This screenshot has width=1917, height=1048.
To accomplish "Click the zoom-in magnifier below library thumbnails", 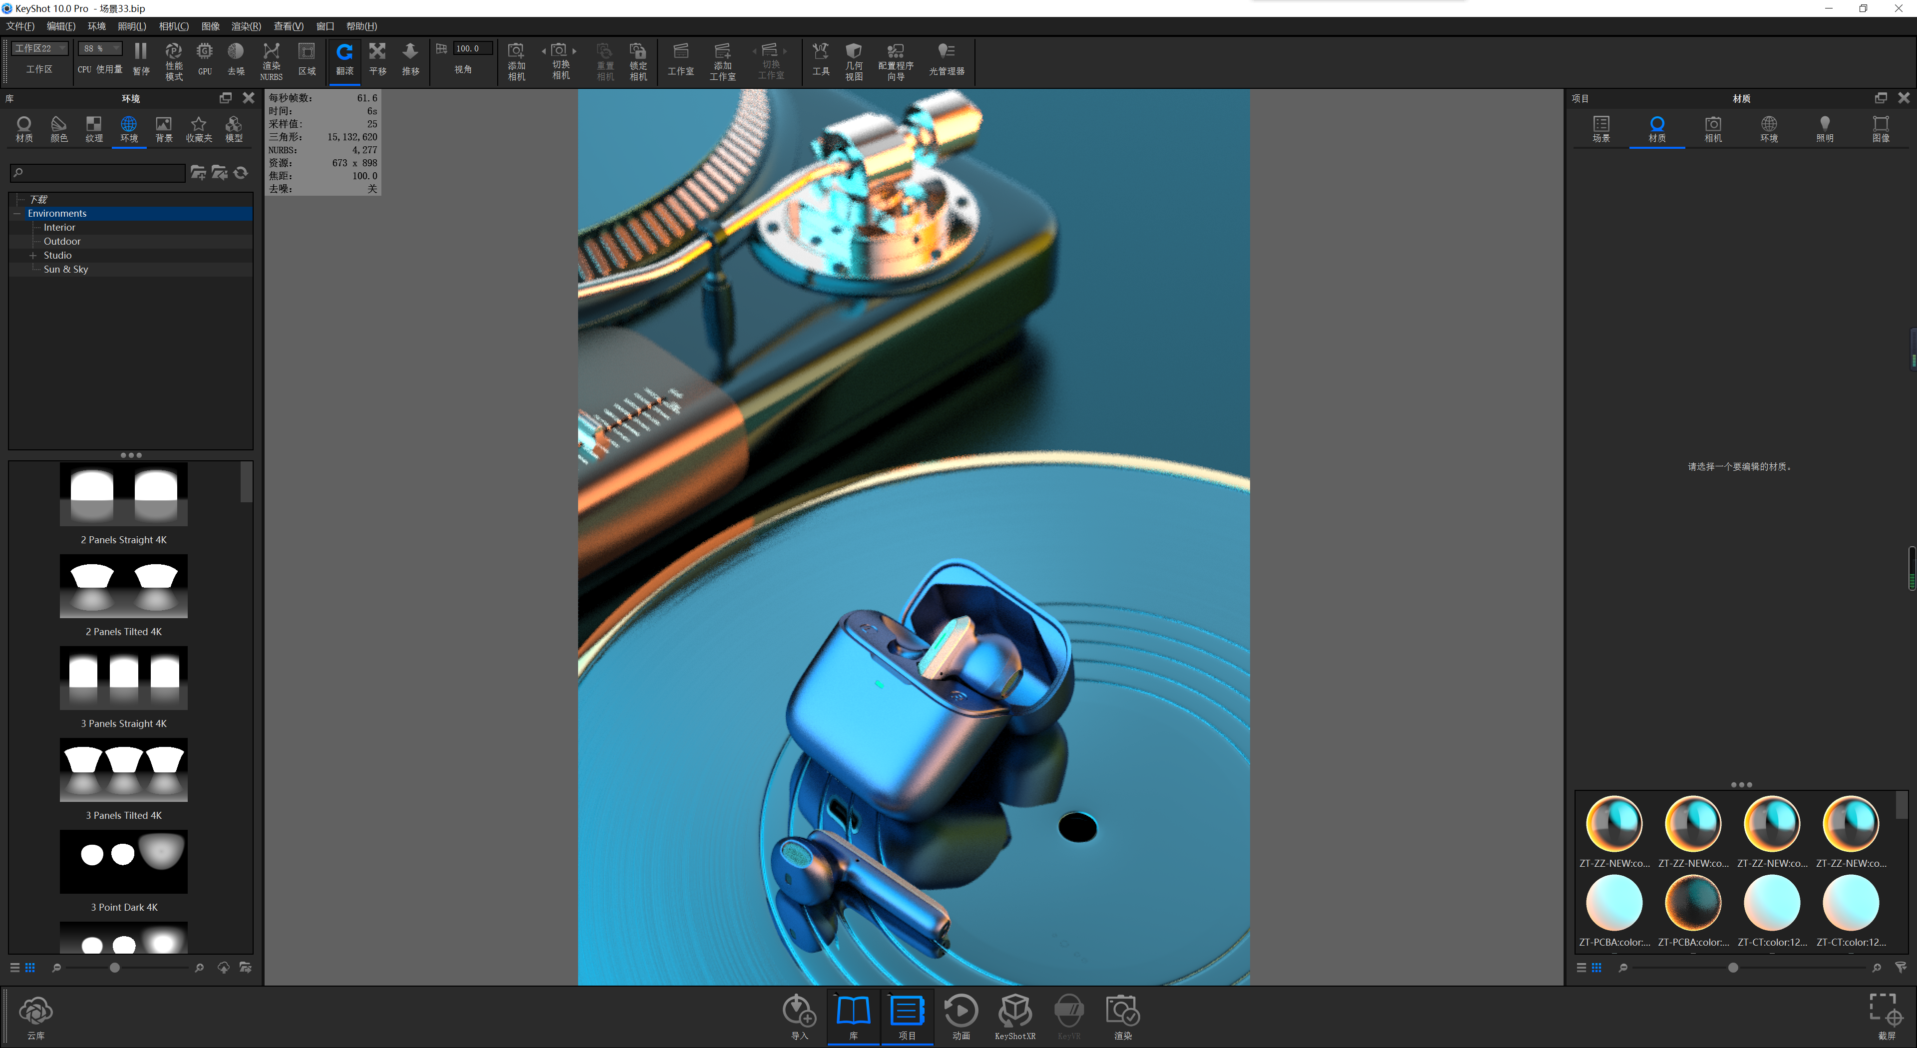I will coord(199,968).
